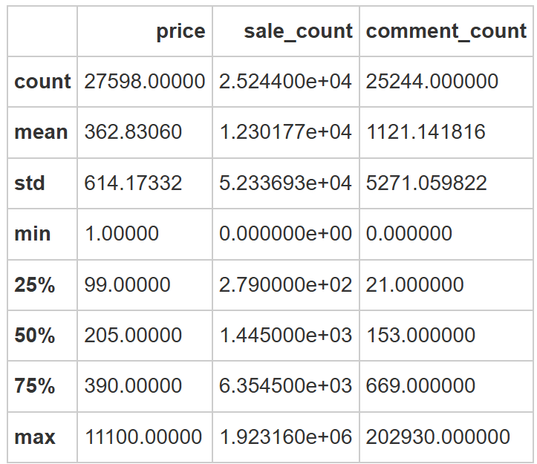The height and width of the screenshot is (464, 537).
Task: Select price 75% value 390.00000
Action: (x=133, y=385)
